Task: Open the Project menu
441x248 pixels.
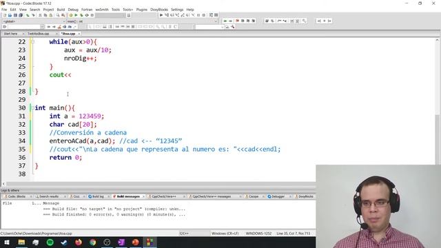Action: (48, 9)
